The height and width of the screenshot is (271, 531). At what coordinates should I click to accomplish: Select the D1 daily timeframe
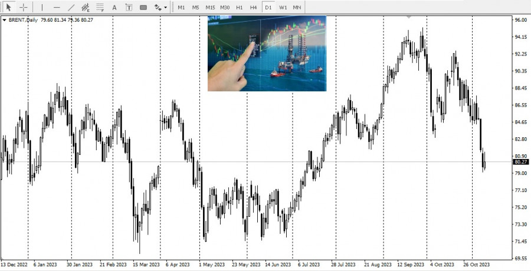tap(268, 7)
